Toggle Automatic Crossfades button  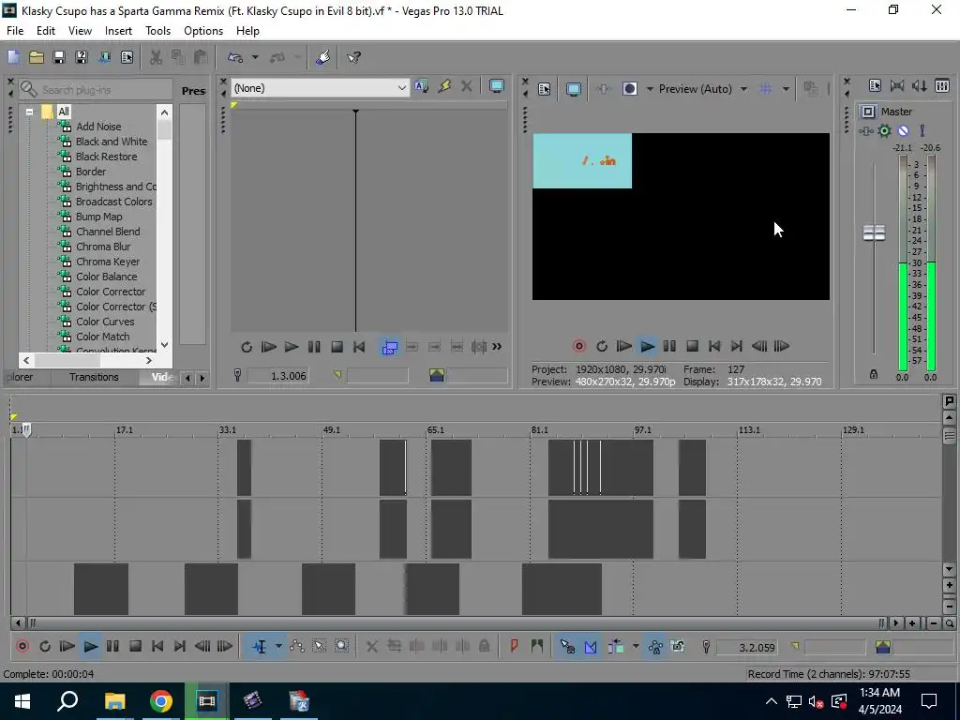tap(591, 646)
